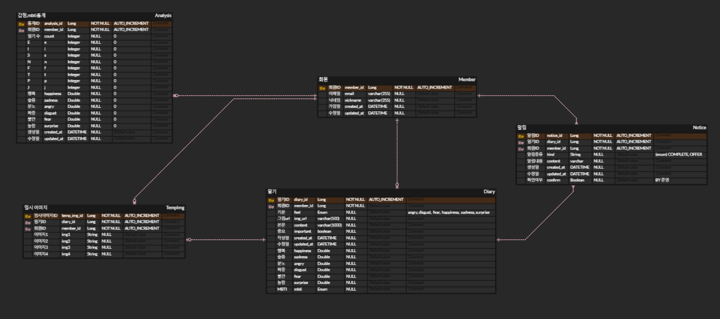Click the foreign key icon beside Diary member_id
The width and height of the screenshot is (720, 319).
click(271, 206)
